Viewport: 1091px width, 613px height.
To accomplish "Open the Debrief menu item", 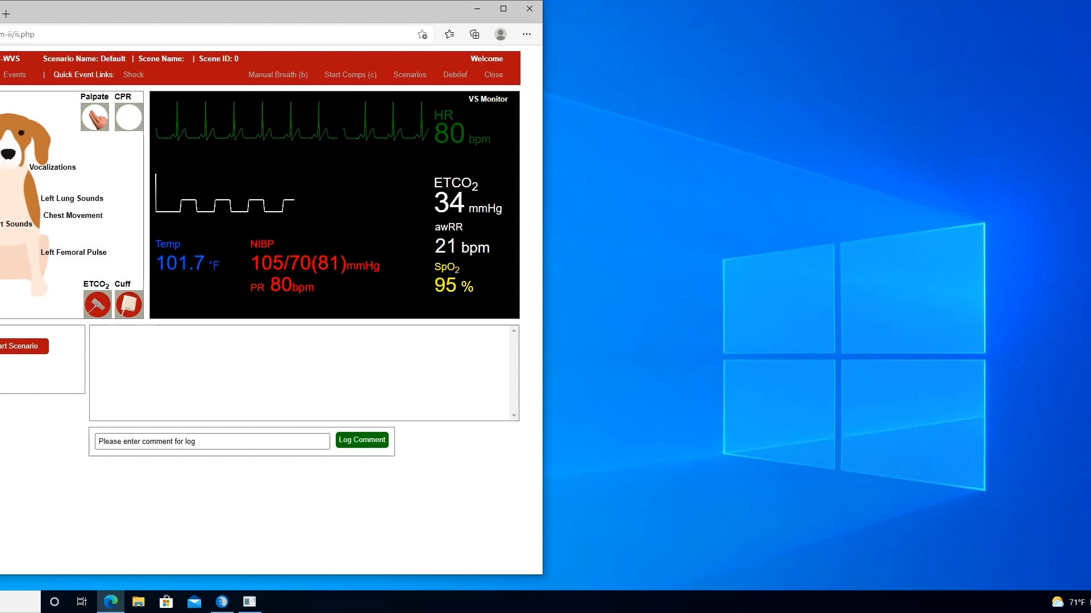I will coord(455,74).
